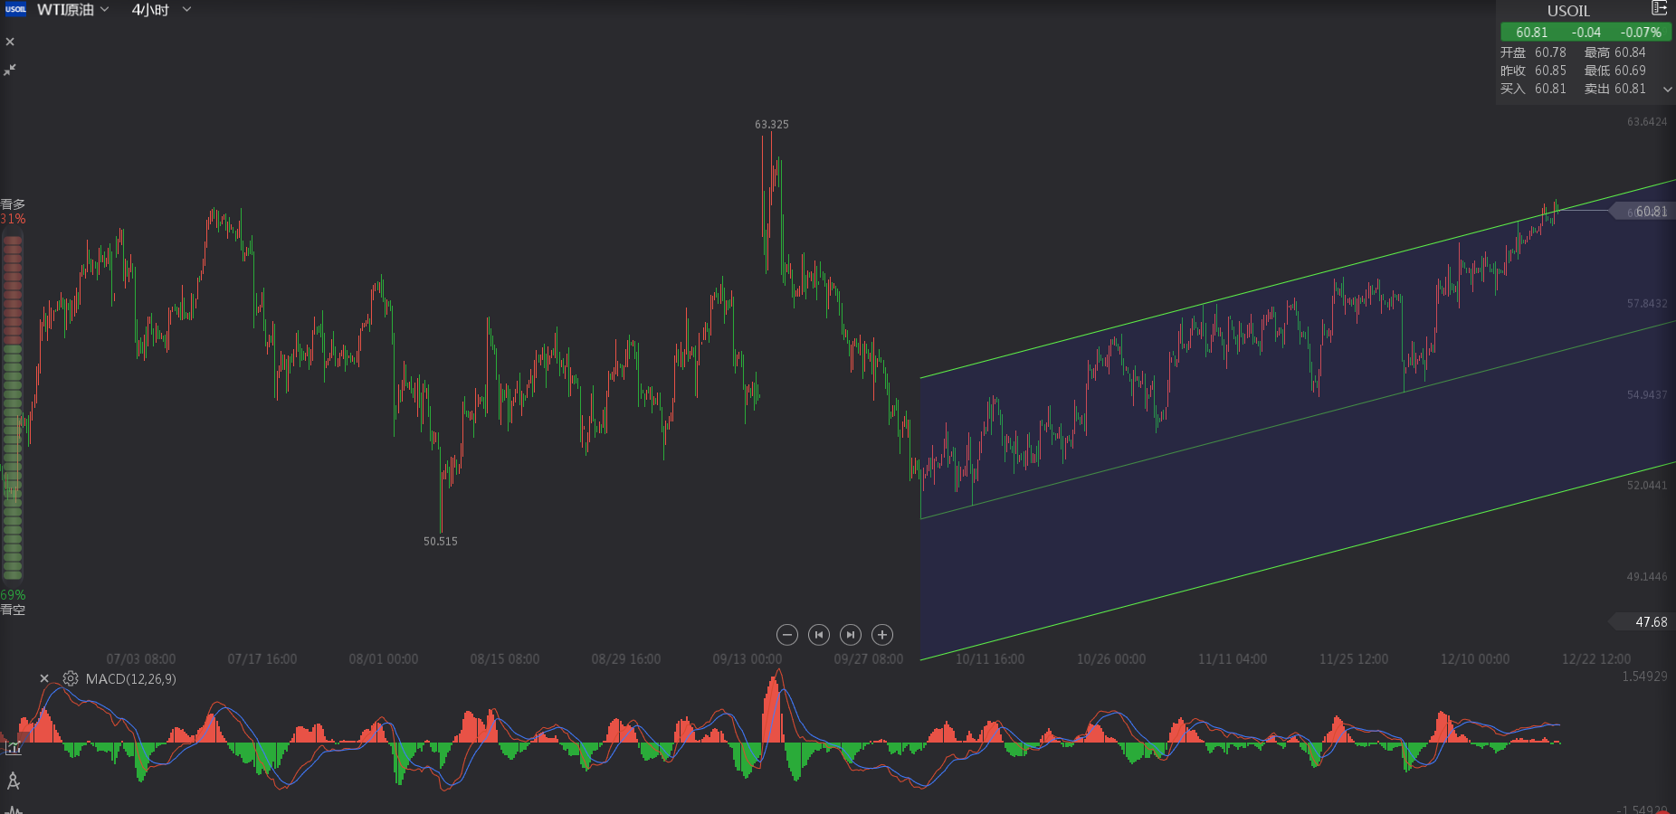The height and width of the screenshot is (814, 1676).
Task: Click the 47.68 price label on axis
Action: point(1649,622)
